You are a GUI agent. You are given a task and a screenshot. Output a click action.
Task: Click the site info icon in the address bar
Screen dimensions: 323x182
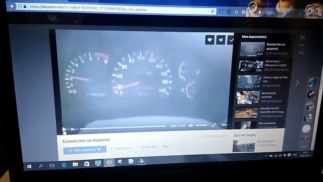click(20, 7)
